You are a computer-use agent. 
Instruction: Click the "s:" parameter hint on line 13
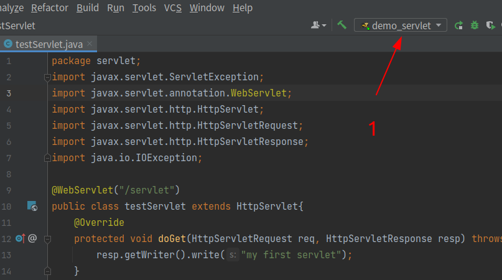(x=233, y=255)
